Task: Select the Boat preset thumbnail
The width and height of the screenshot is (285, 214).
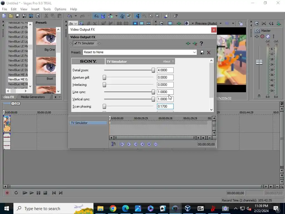Action: [46, 65]
